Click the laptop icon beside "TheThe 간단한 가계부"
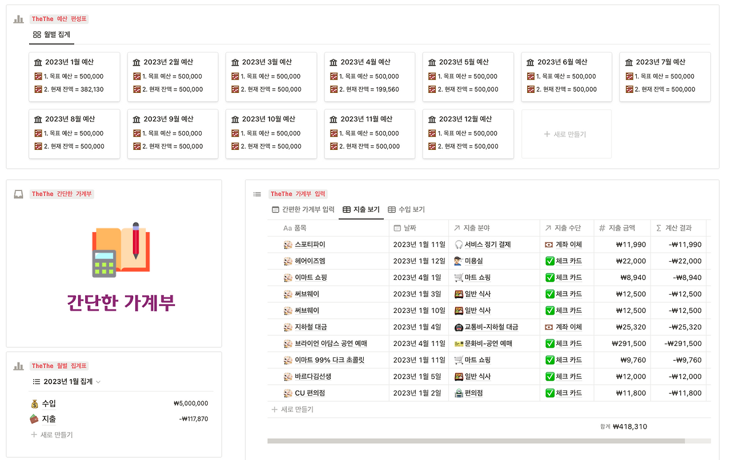The width and height of the screenshot is (731, 460). tap(18, 194)
